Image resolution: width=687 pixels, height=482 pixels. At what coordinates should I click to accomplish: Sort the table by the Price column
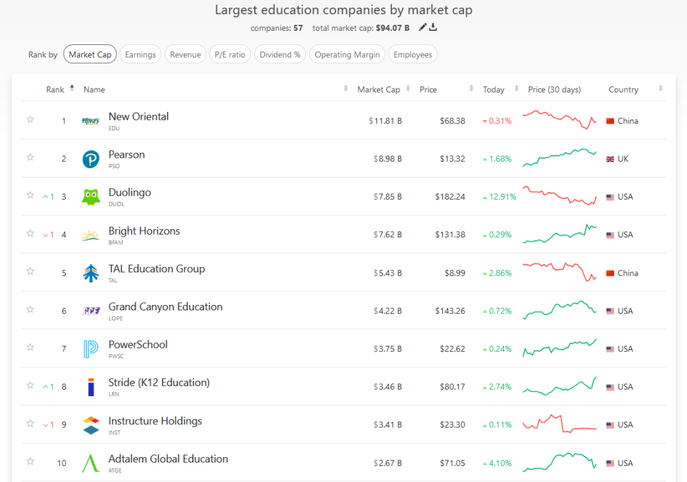(x=428, y=89)
